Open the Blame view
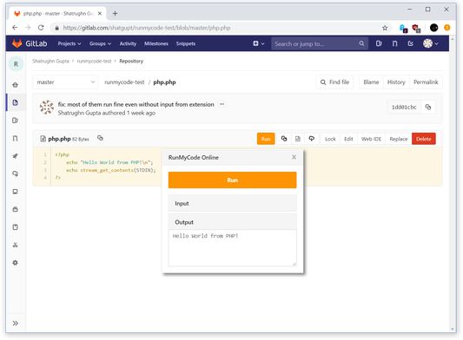Image resolution: width=463 pixels, height=340 pixels. 371,82
